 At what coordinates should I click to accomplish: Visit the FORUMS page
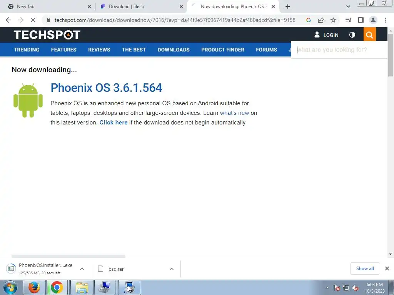[267, 50]
